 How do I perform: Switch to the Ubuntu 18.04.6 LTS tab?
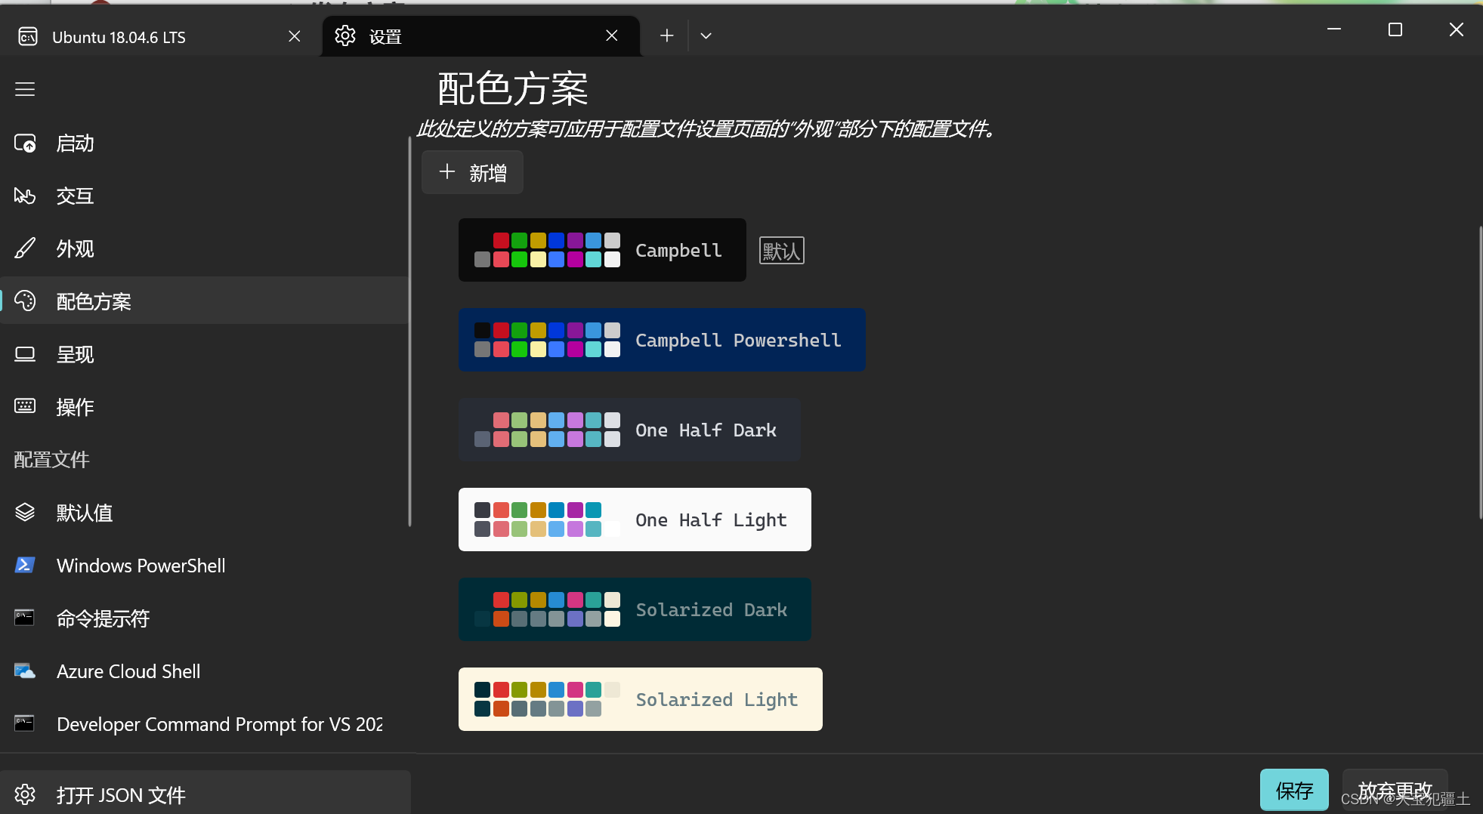click(x=159, y=36)
